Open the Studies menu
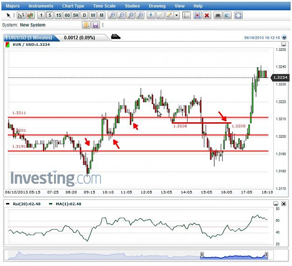 click(x=132, y=6)
